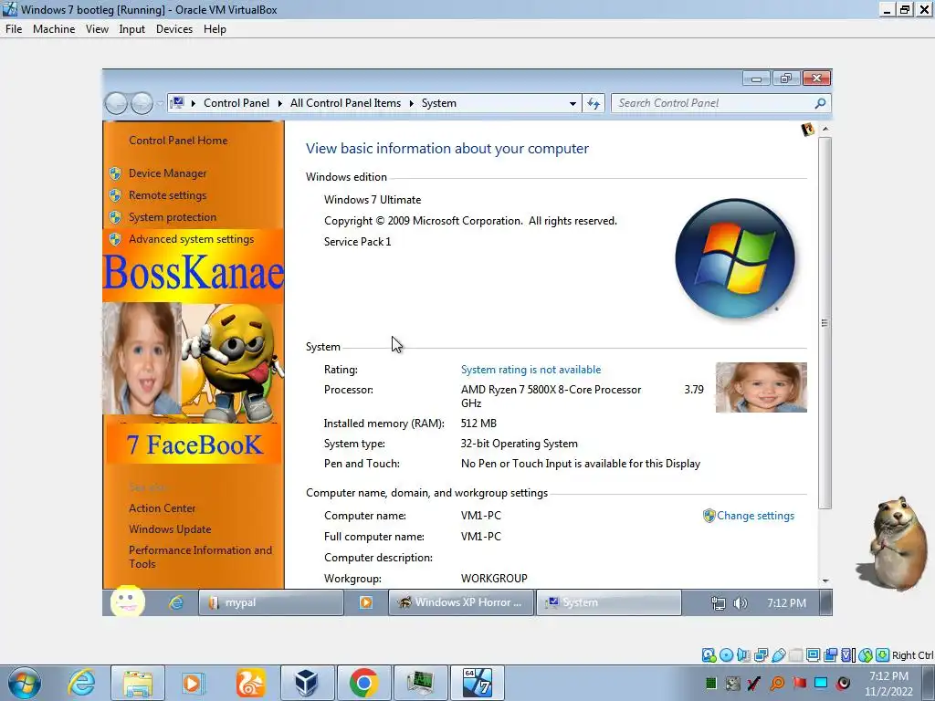Expand the arrow before the Control Panel breadcrumb
Image resolution: width=935 pixels, height=701 pixels.
(x=194, y=103)
